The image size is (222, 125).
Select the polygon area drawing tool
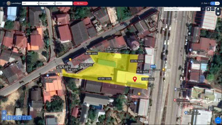(x=19, y=118)
